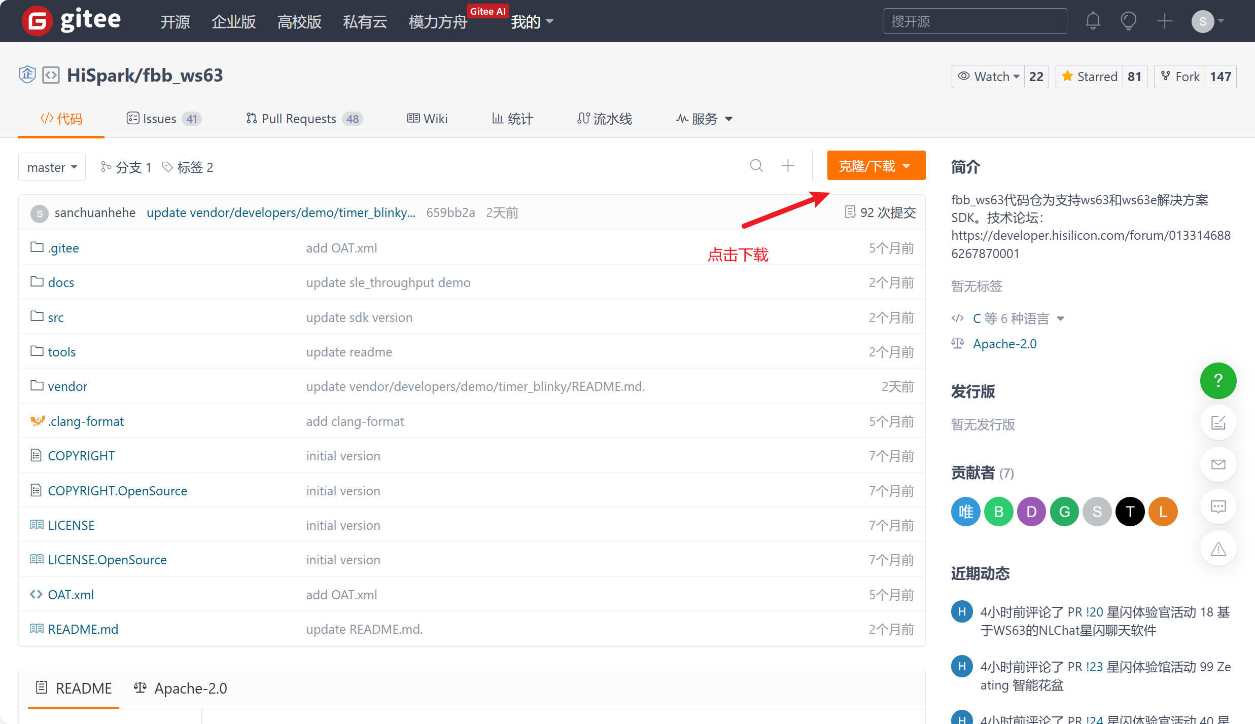This screenshot has width=1255, height=724.
Task: Click the lightbulb icon in header
Action: (x=1128, y=21)
